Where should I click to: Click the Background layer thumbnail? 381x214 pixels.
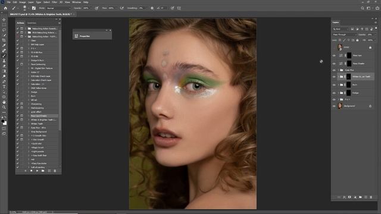click(x=340, y=106)
